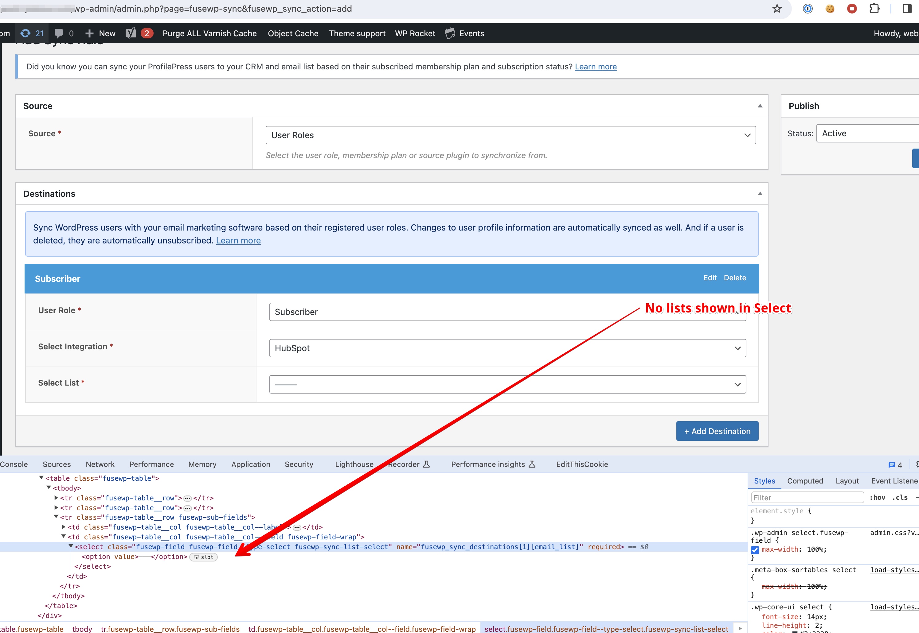
Task: Click the cookie extension icon
Action: click(830, 9)
